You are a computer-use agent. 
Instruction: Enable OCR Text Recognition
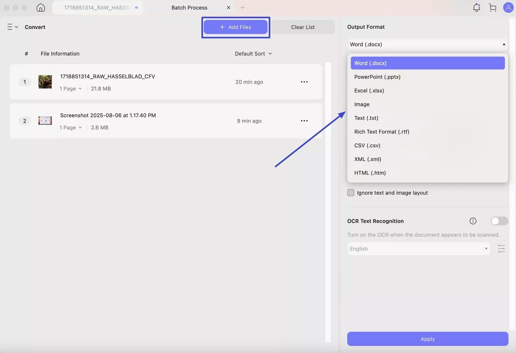tap(499, 221)
